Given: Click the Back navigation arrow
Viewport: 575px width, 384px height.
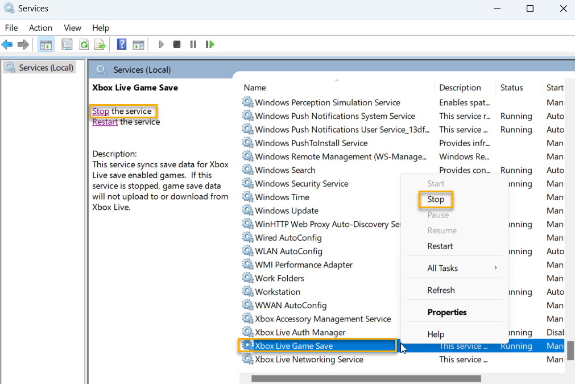Looking at the screenshot, I should (x=7, y=44).
